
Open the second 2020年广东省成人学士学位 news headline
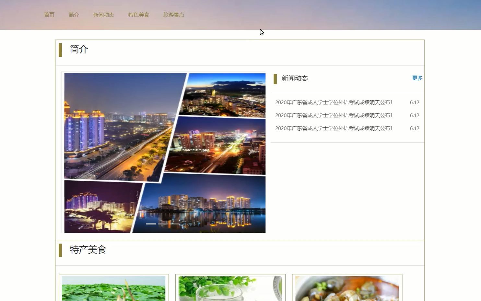pos(334,115)
